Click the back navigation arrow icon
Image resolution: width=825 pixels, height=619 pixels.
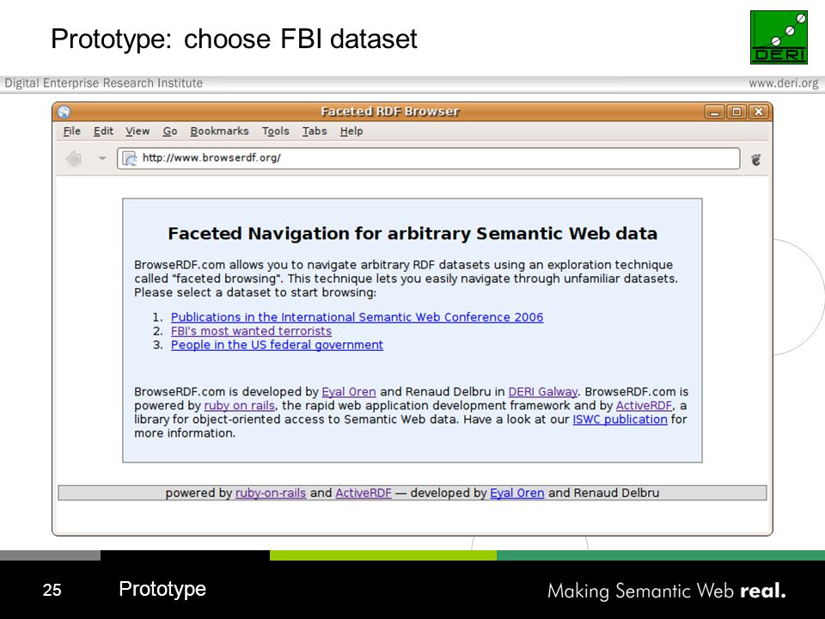(74, 158)
